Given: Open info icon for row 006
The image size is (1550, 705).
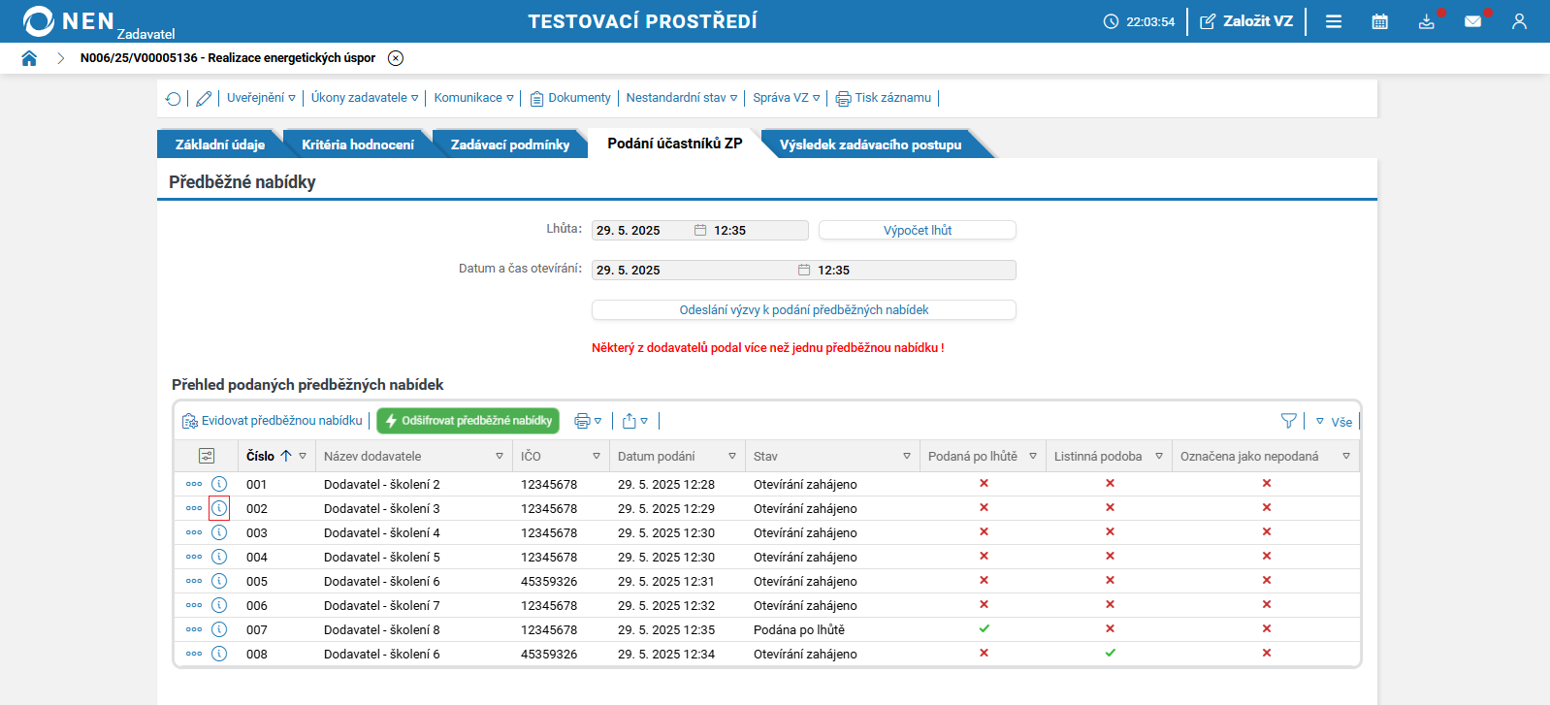Looking at the screenshot, I should tap(219, 605).
